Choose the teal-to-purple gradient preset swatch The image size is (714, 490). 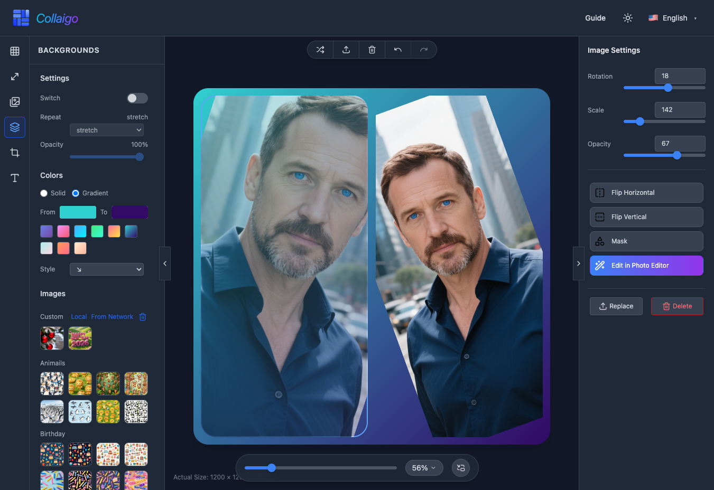point(131,231)
